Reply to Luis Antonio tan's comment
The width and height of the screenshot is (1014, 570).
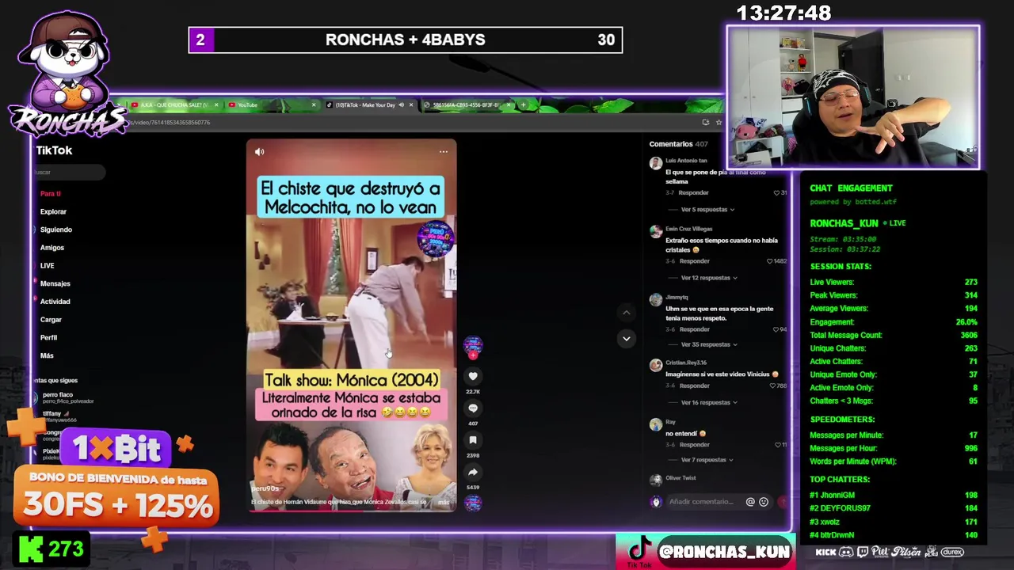(x=694, y=192)
